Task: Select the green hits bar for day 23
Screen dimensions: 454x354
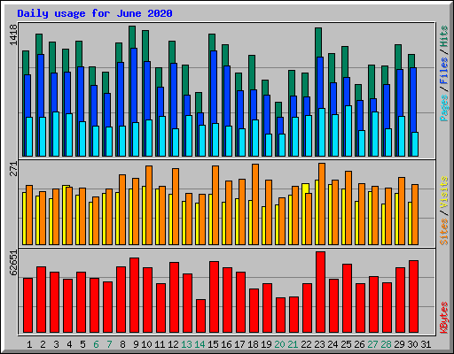Action: tap(318, 42)
